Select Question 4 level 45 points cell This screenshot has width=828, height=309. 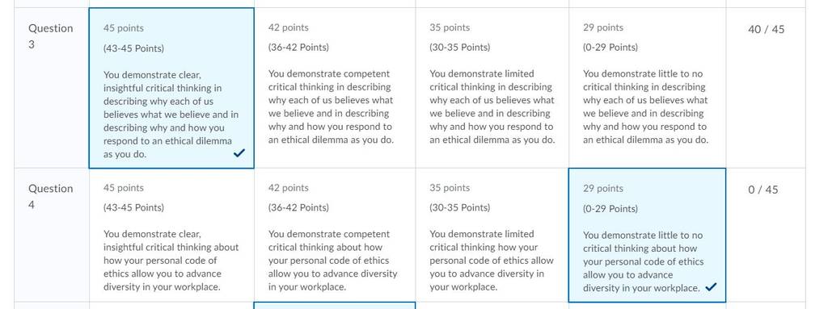(171, 235)
